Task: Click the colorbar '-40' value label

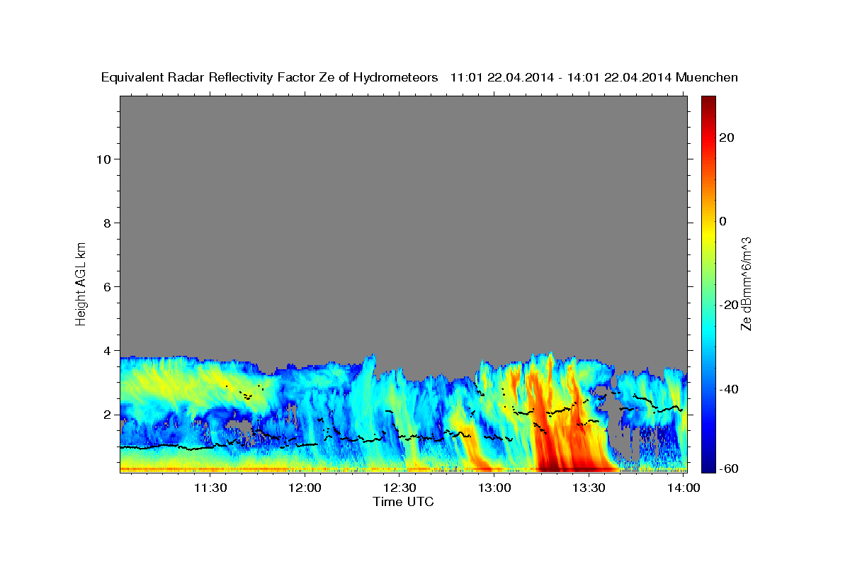Action: [x=727, y=388]
